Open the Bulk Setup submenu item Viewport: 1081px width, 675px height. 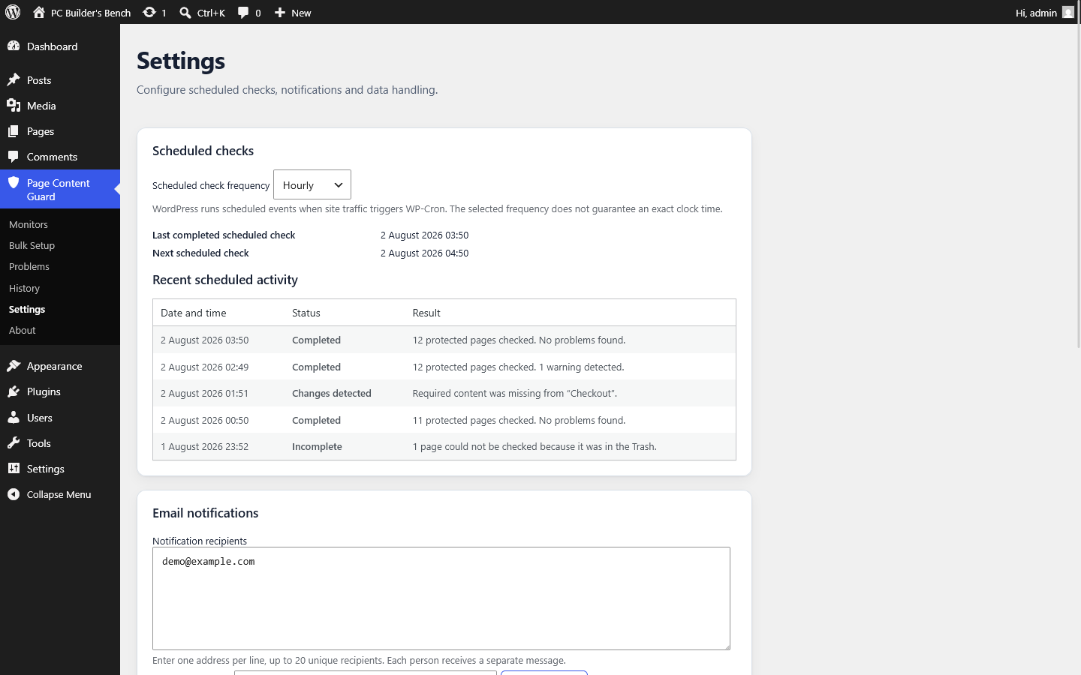pyautogui.click(x=32, y=245)
